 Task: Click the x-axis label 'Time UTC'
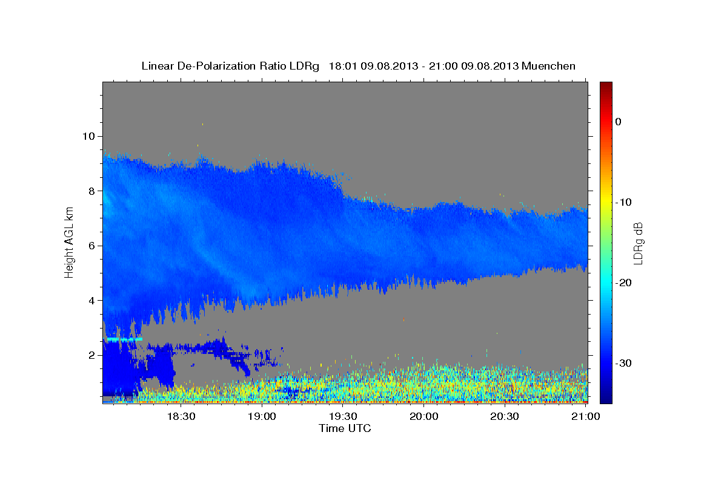pos(345,428)
